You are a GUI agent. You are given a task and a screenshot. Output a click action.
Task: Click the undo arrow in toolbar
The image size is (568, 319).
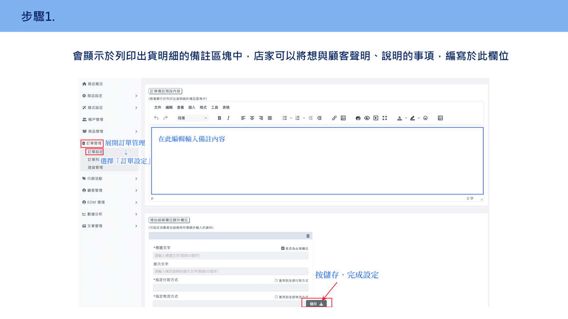point(156,118)
